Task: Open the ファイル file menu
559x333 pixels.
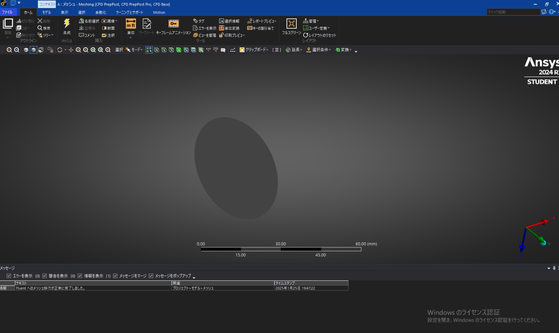Action: pyautogui.click(x=7, y=12)
